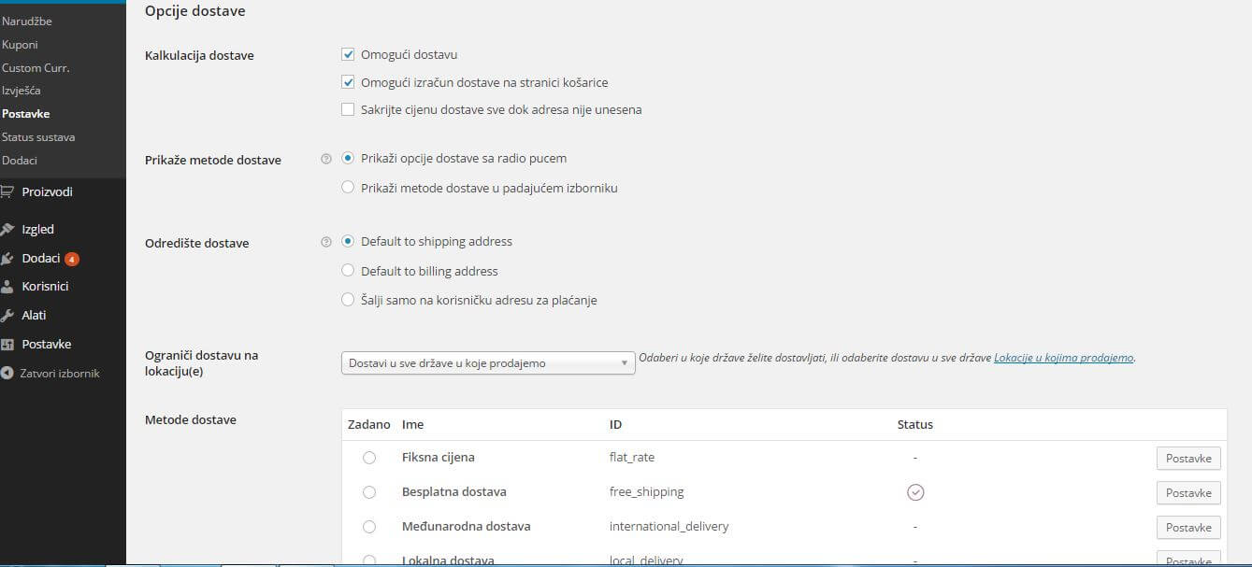Follow the Lokacije u kojima prodajemo link

click(1063, 358)
